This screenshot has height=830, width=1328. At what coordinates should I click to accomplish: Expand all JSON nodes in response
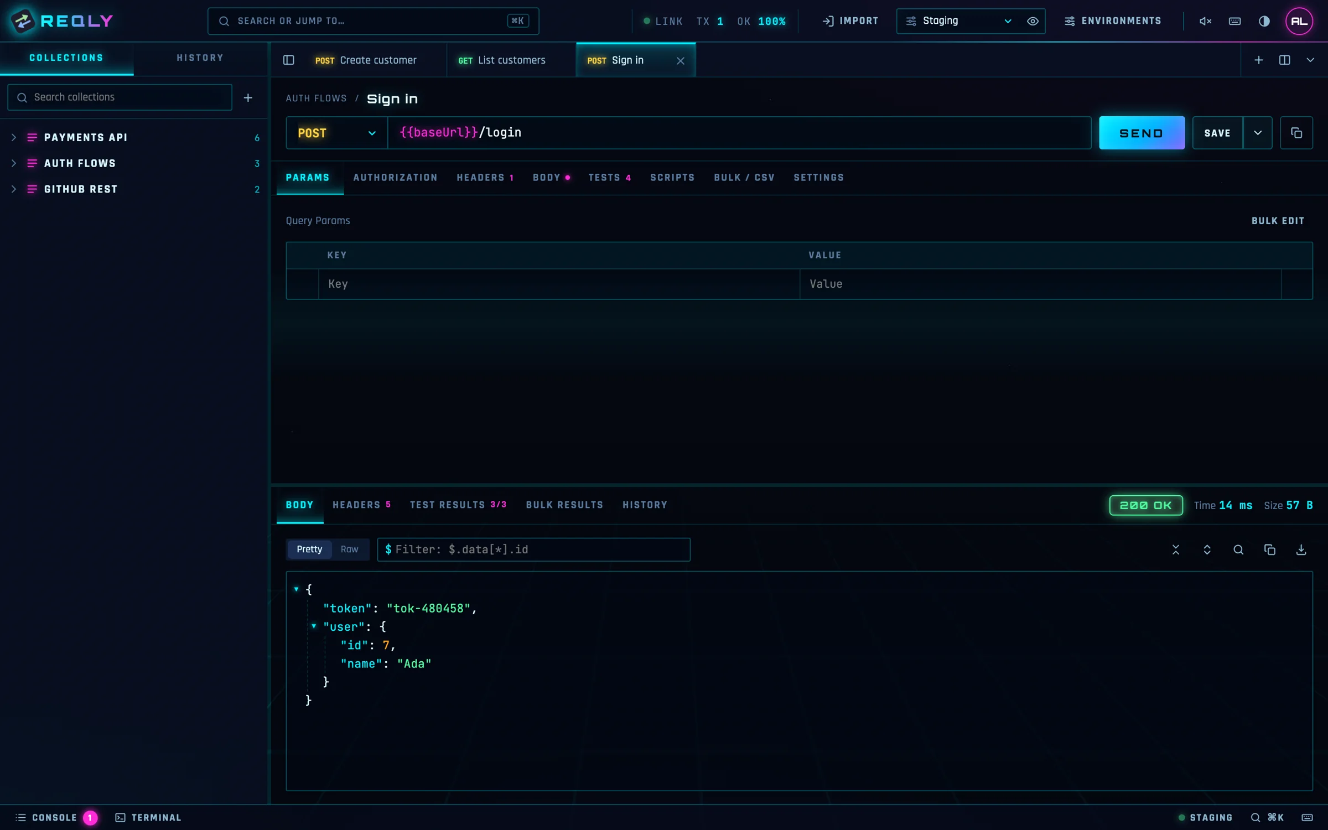click(1207, 549)
